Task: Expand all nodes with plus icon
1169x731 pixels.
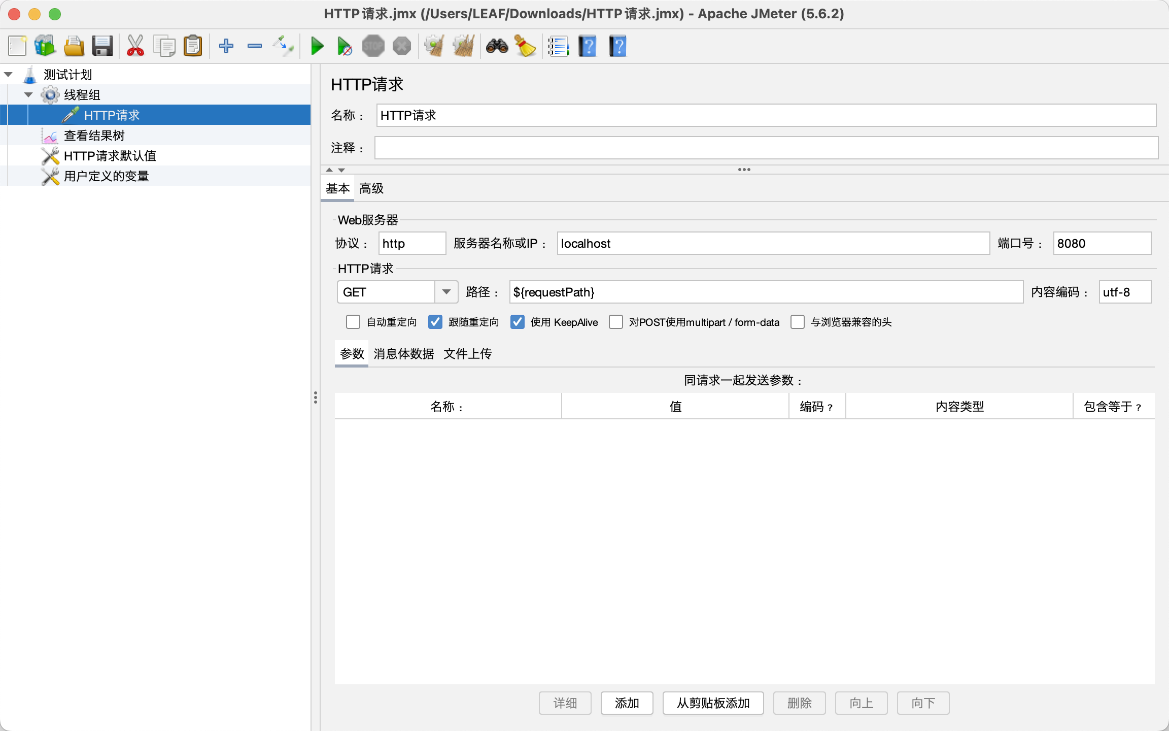Action: pyautogui.click(x=226, y=46)
